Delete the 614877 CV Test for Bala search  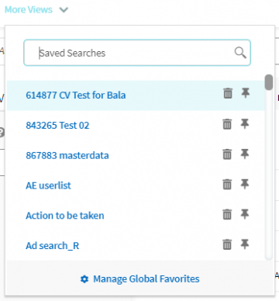tap(228, 93)
